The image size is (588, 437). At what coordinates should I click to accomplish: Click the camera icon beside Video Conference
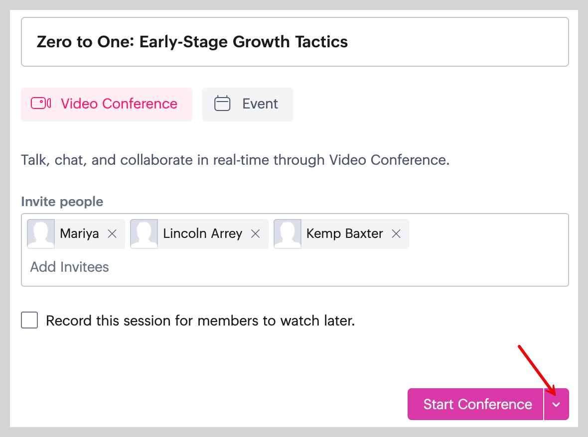pos(41,104)
